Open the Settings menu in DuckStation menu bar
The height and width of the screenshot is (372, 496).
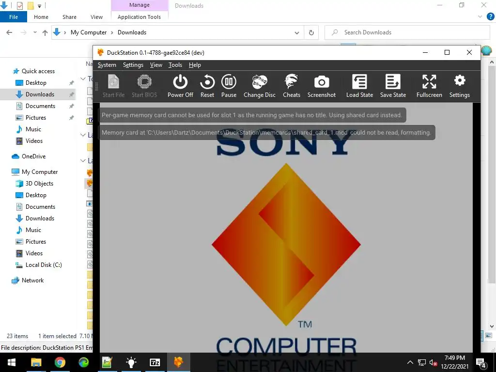pyautogui.click(x=133, y=65)
